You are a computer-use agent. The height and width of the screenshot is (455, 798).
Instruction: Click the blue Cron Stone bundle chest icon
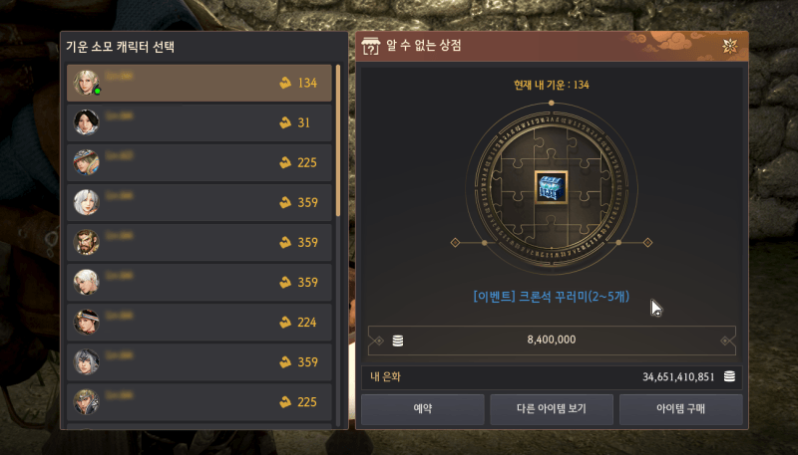pos(552,187)
